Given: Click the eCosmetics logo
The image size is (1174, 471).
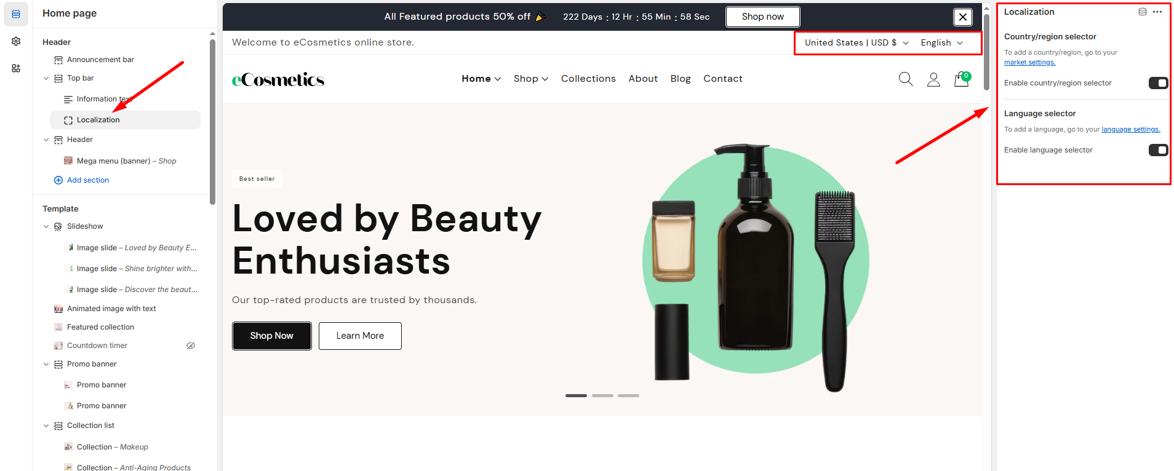Looking at the screenshot, I should point(278,79).
